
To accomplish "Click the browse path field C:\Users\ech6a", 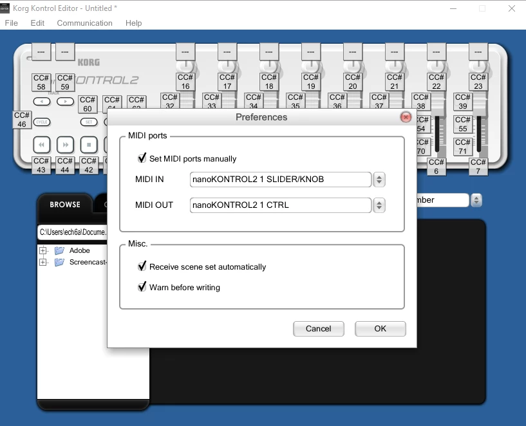I will point(73,232).
